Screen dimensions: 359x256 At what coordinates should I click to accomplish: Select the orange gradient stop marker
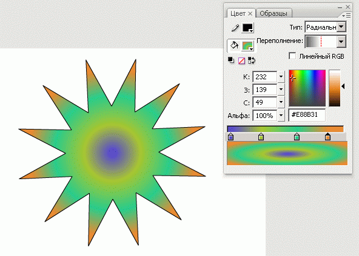327,136
